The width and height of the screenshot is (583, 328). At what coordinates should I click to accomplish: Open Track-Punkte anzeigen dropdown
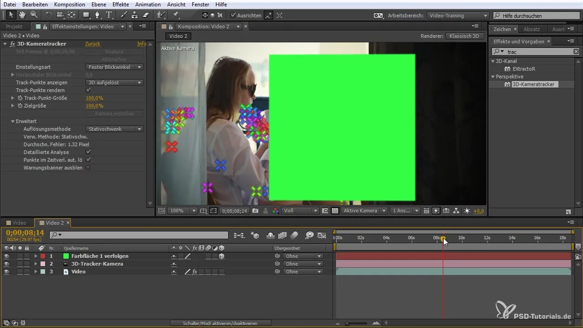115,82
